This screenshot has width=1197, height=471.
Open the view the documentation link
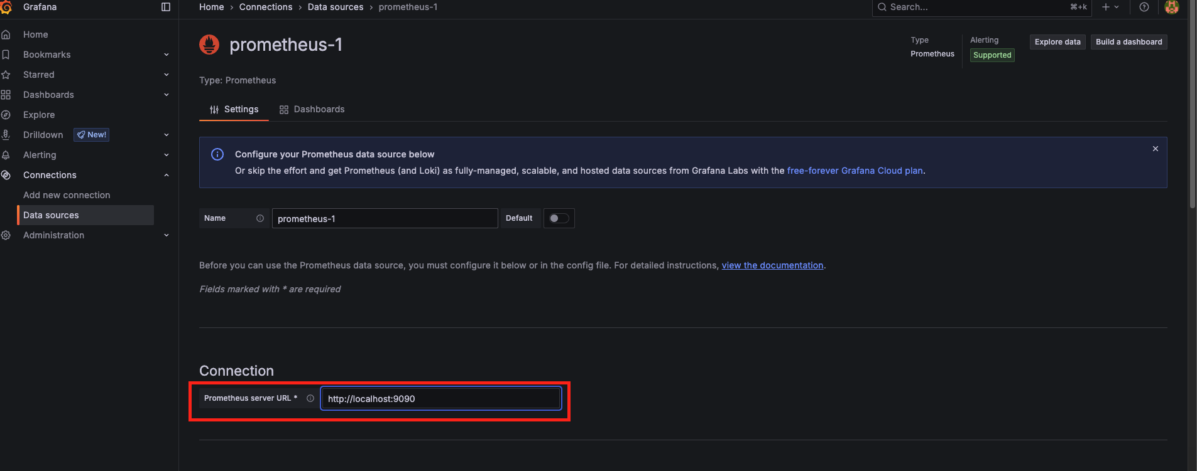(x=772, y=265)
